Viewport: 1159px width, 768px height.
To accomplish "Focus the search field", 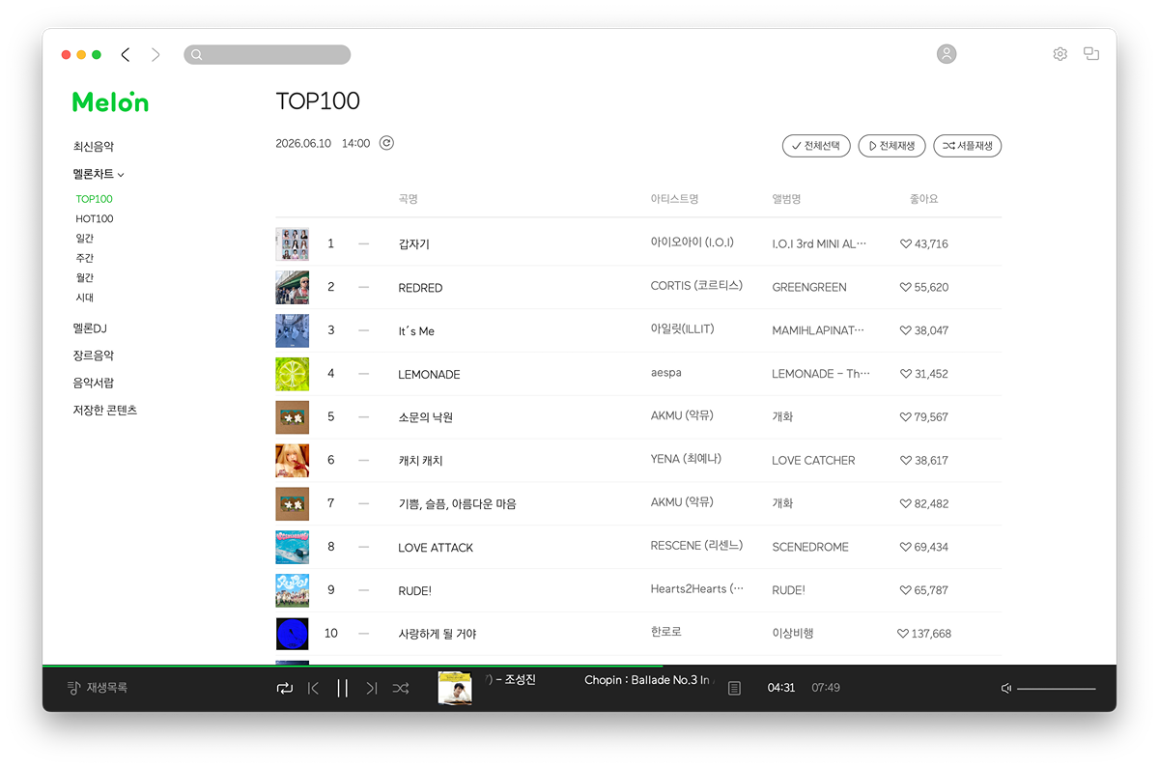I will click(268, 55).
